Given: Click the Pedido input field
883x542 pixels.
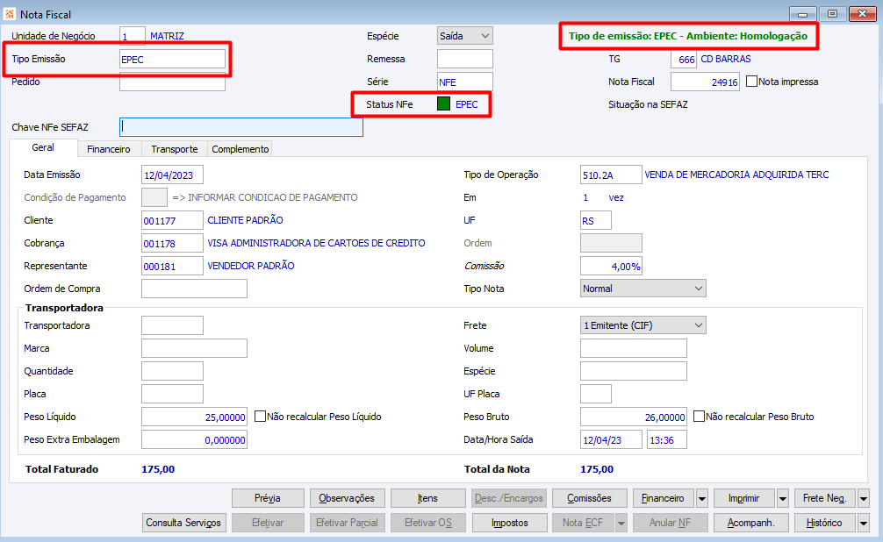Looking at the screenshot, I should (x=172, y=82).
